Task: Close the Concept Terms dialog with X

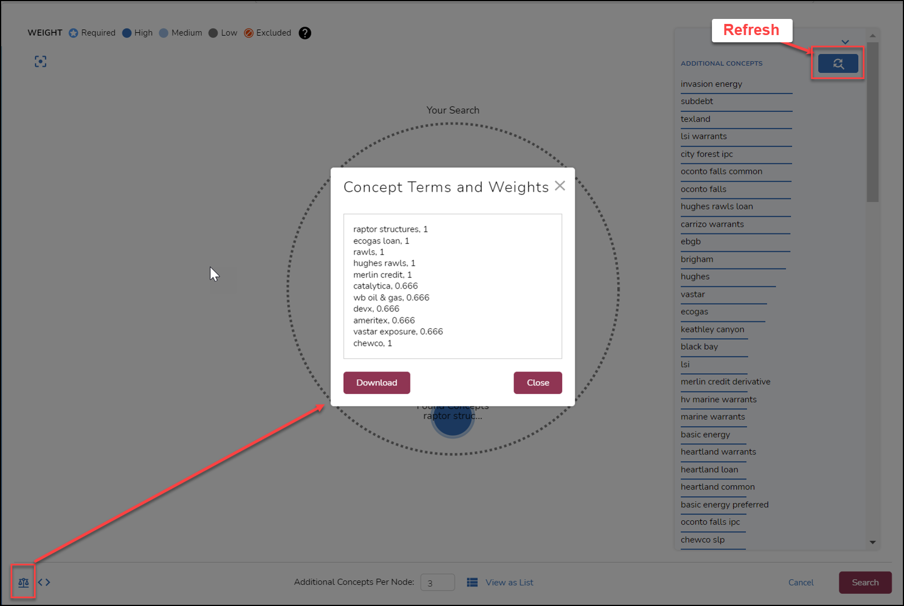Action: [560, 186]
